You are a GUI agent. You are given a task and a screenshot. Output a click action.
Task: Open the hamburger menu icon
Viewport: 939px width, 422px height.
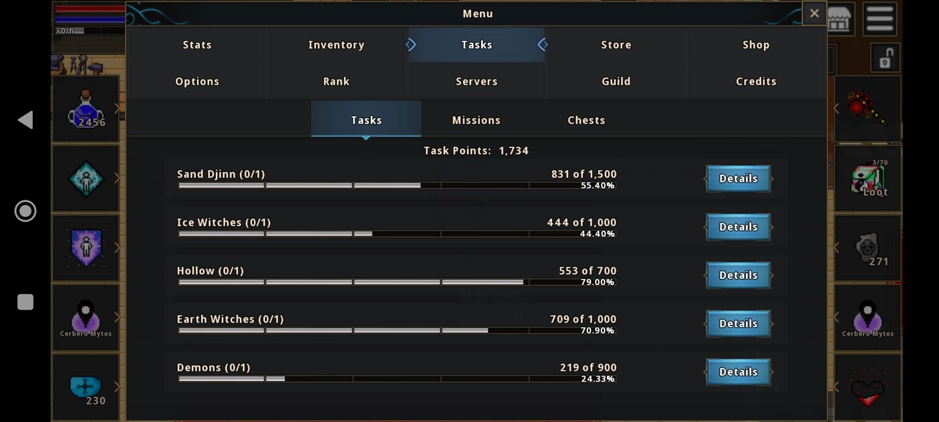880,18
